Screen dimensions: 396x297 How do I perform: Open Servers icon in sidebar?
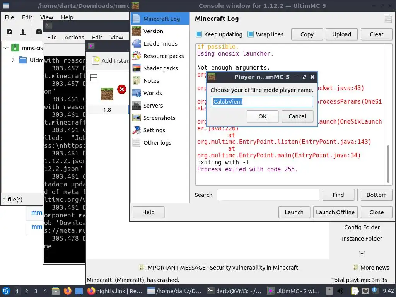click(x=137, y=105)
